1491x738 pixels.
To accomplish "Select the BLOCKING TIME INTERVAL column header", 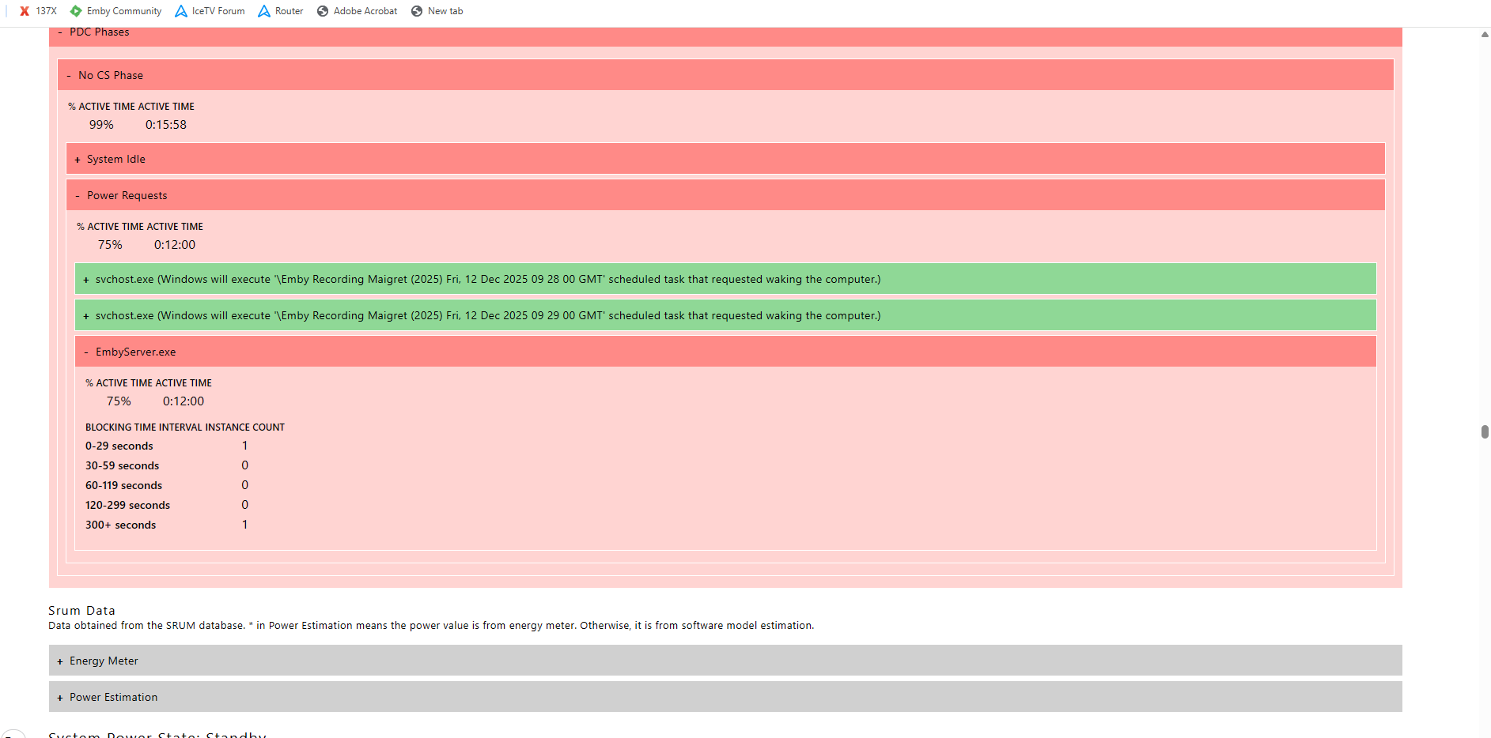I will click(x=144, y=427).
